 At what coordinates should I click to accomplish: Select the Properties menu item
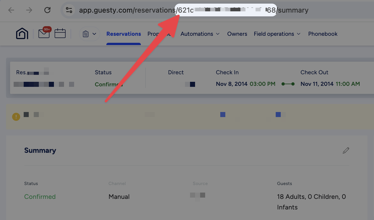[153, 34]
